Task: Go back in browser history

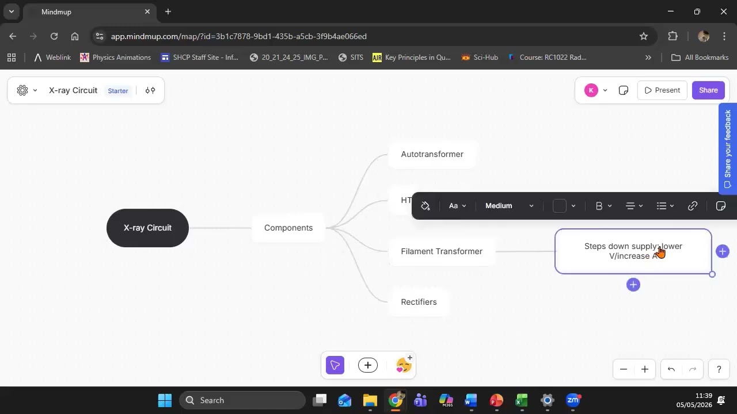Action: coord(13,36)
